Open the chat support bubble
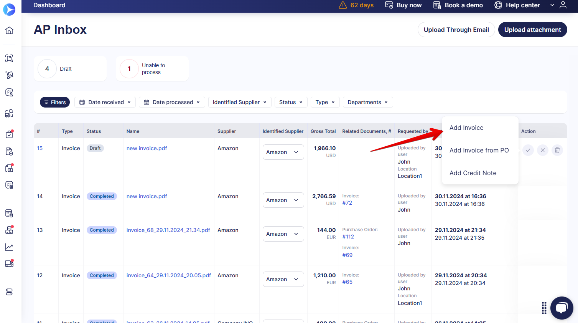 [562, 308]
